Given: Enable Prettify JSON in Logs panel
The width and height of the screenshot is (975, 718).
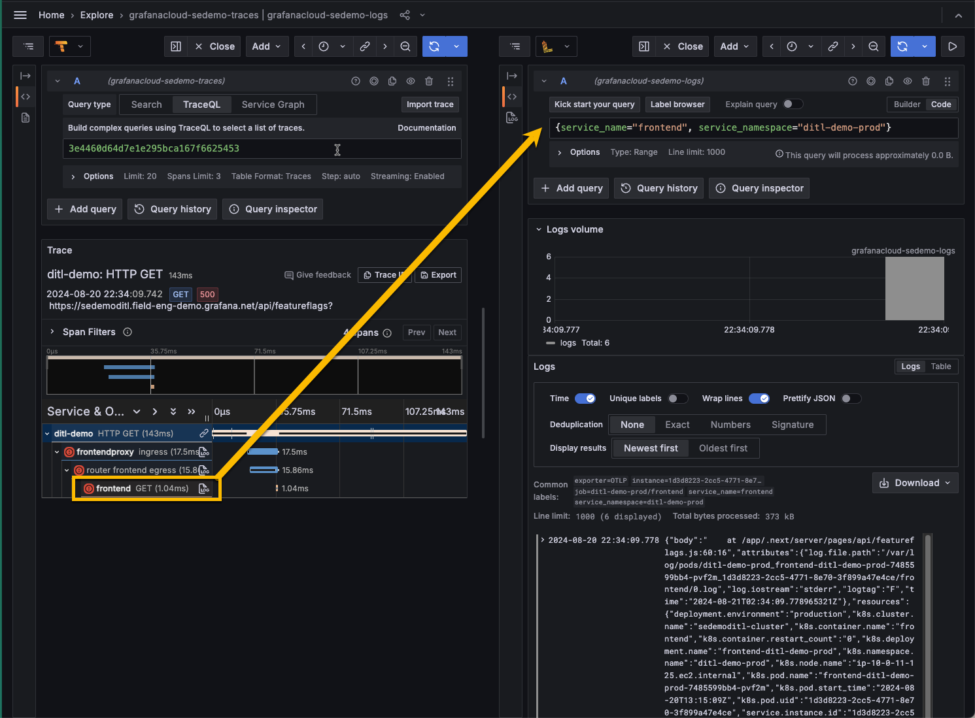Looking at the screenshot, I should [x=851, y=398].
